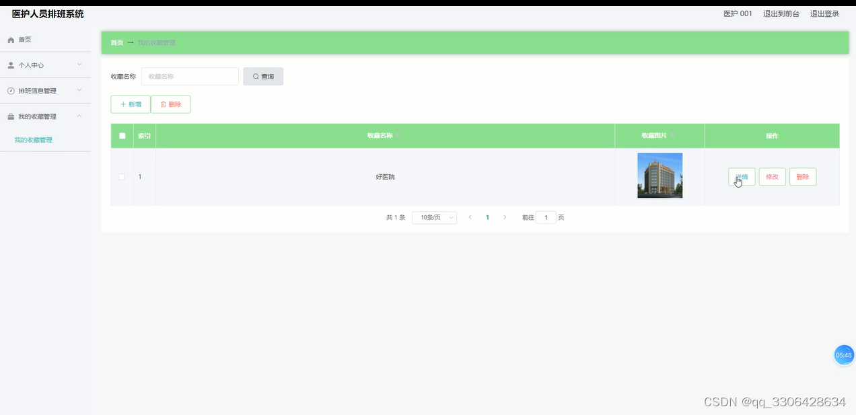
Task: Tick the checkbox for row 好医院
Action: (x=122, y=177)
